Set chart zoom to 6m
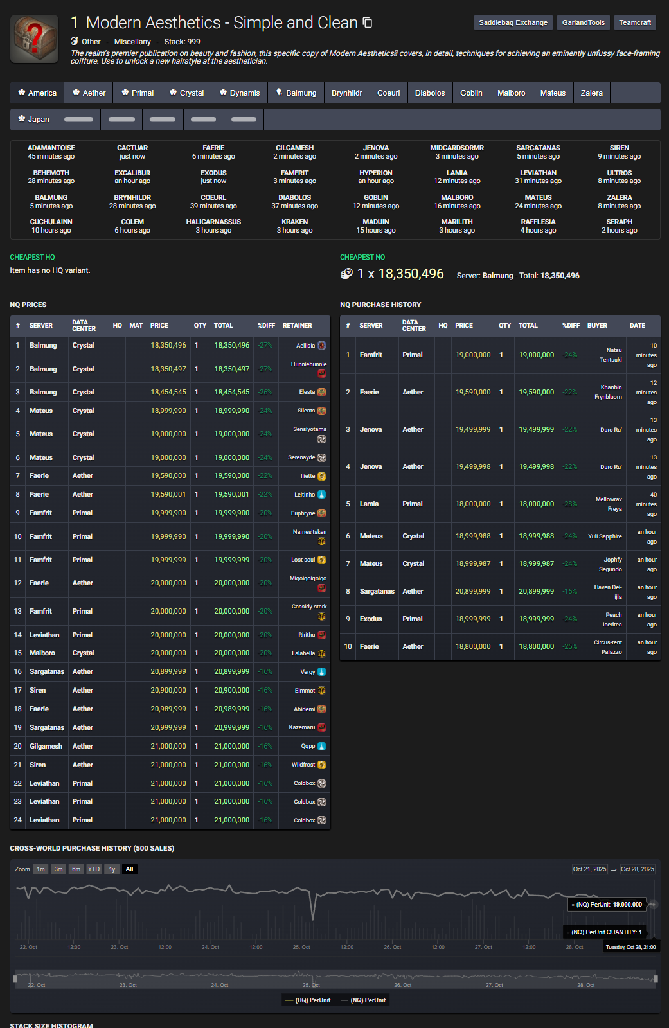This screenshot has width=669, height=1028. (x=76, y=869)
